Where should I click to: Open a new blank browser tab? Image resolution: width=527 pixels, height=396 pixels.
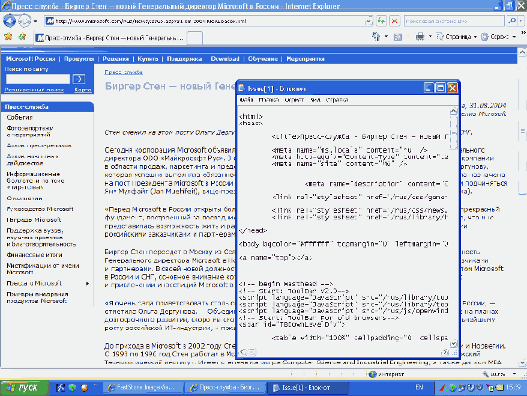pos(194,38)
